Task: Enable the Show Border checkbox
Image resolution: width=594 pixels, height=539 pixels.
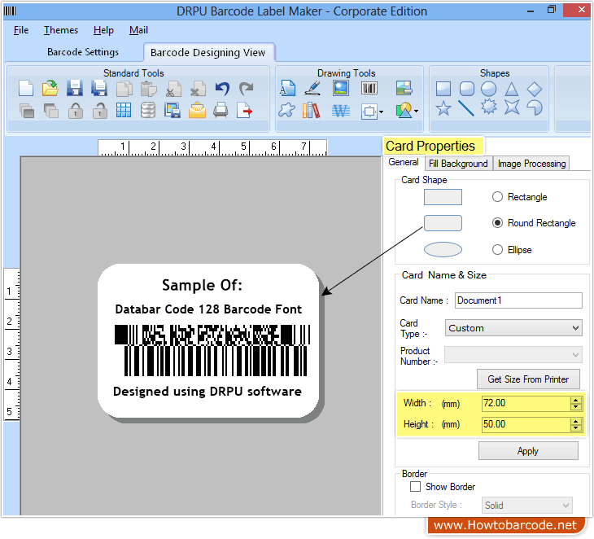Action: pyautogui.click(x=416, y=487)
